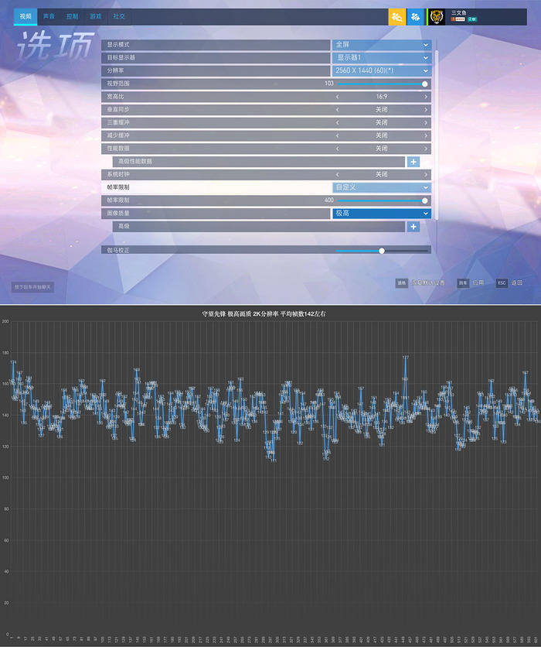Image resolution: width=541 pixels, height=647 pixels.
Task: Click the right arrow on 性能数据 row
Action: [x=426, y=149]
